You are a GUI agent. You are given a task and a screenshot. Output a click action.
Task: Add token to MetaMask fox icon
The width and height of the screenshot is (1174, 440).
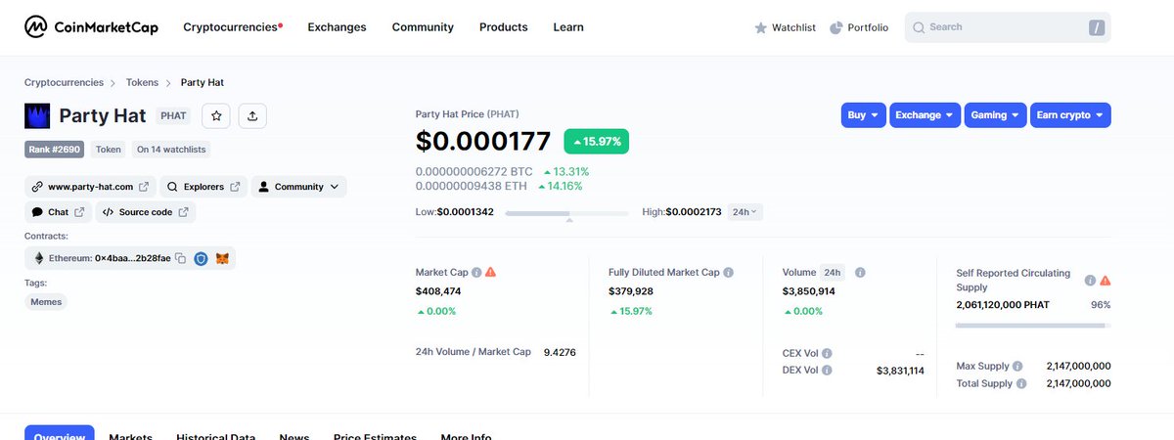[x=222, y=258]
